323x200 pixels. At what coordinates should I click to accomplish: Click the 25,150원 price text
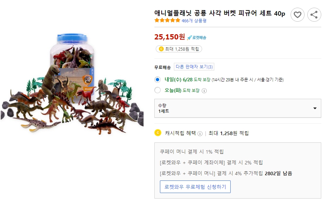tap(169, 37)
